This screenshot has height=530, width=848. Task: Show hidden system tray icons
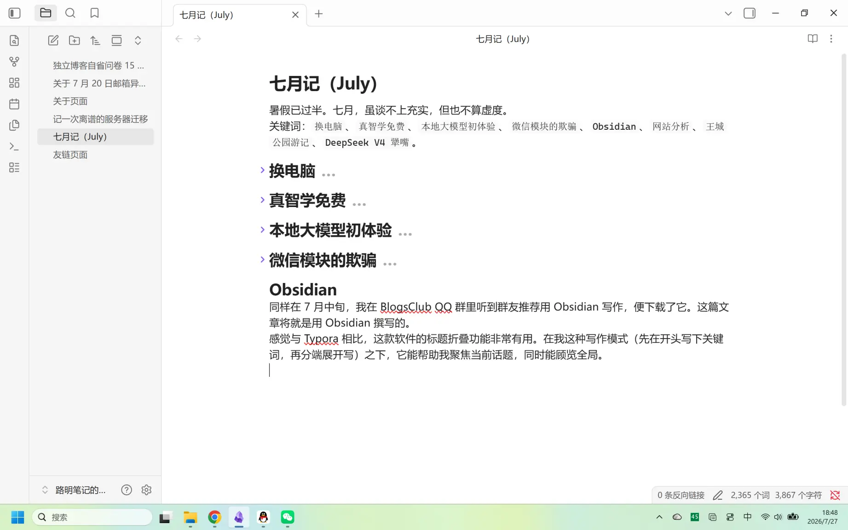point(659,517)
